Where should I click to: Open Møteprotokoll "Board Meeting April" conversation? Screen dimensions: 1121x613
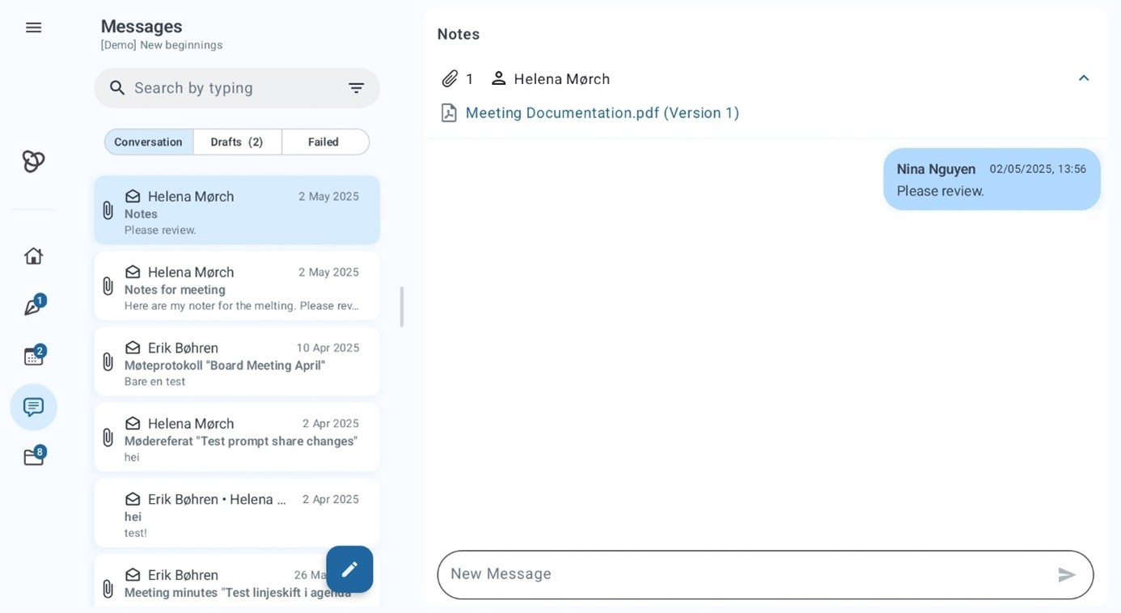(237, 361)
